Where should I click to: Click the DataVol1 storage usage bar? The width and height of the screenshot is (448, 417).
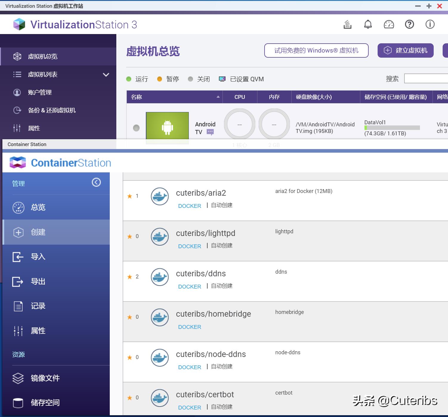pos(392,128)
